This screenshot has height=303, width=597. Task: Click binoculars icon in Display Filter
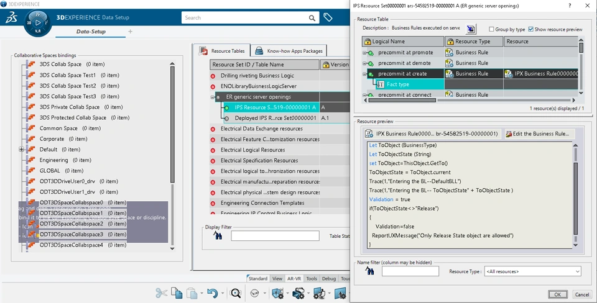(218, 236)
